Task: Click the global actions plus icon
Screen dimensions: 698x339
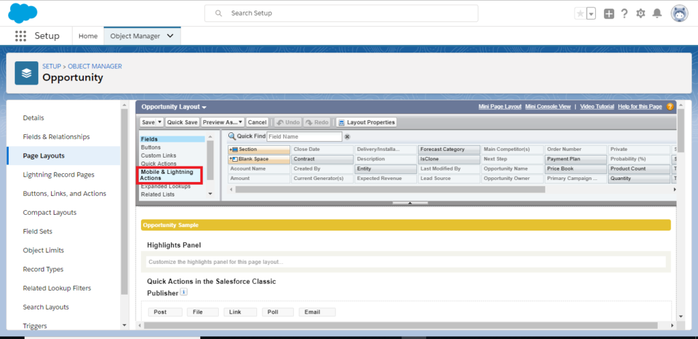Action: [609, 14]
